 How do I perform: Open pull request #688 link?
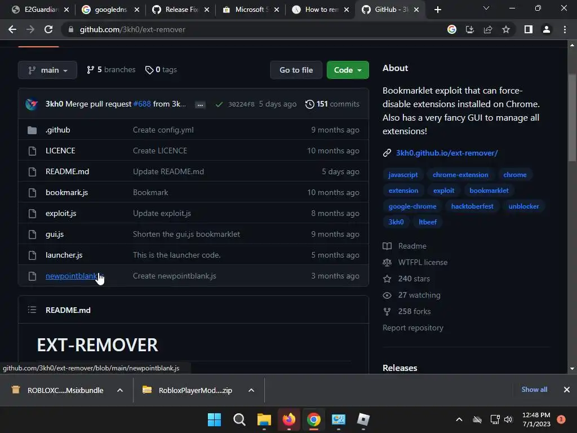(x=142, y=104)
